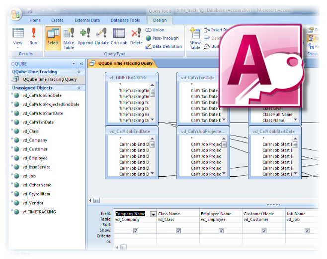Select vd_CalYrJobProjectedEndDate in navigation pane
The image size is (327, 259).
pos(51,104)
